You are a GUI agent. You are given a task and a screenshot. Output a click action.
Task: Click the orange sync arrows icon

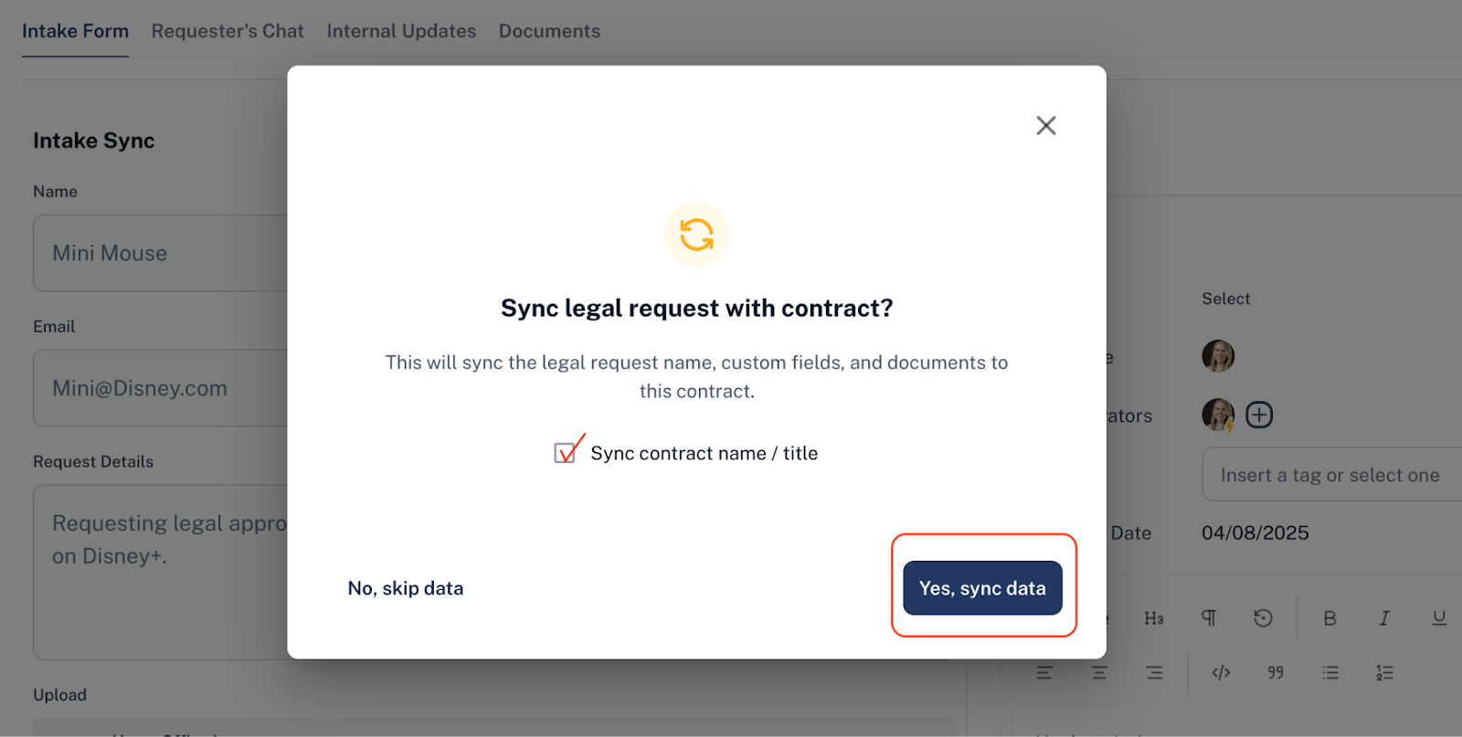[x=696, y=235]
